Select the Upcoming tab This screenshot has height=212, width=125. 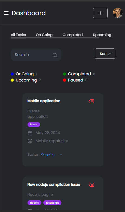[x=102, y=35]
